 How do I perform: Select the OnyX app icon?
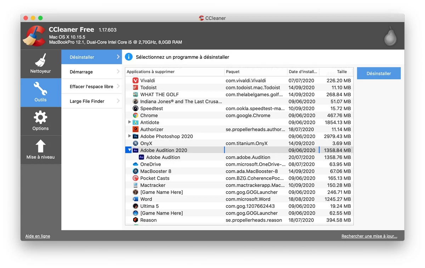[x=135, y=143]
